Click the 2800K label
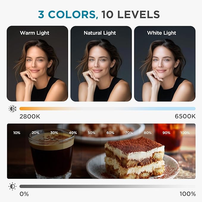Image resolution: width=202 pixels, height=202 pixels. (x=30, y=116)
